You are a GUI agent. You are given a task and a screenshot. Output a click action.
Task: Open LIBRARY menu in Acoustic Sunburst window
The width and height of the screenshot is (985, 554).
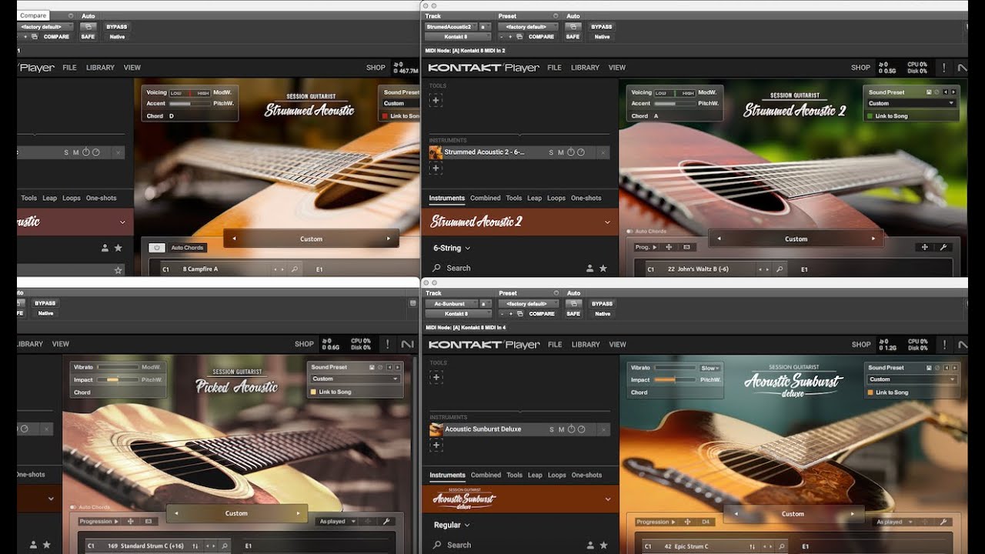tap(586, 345)
